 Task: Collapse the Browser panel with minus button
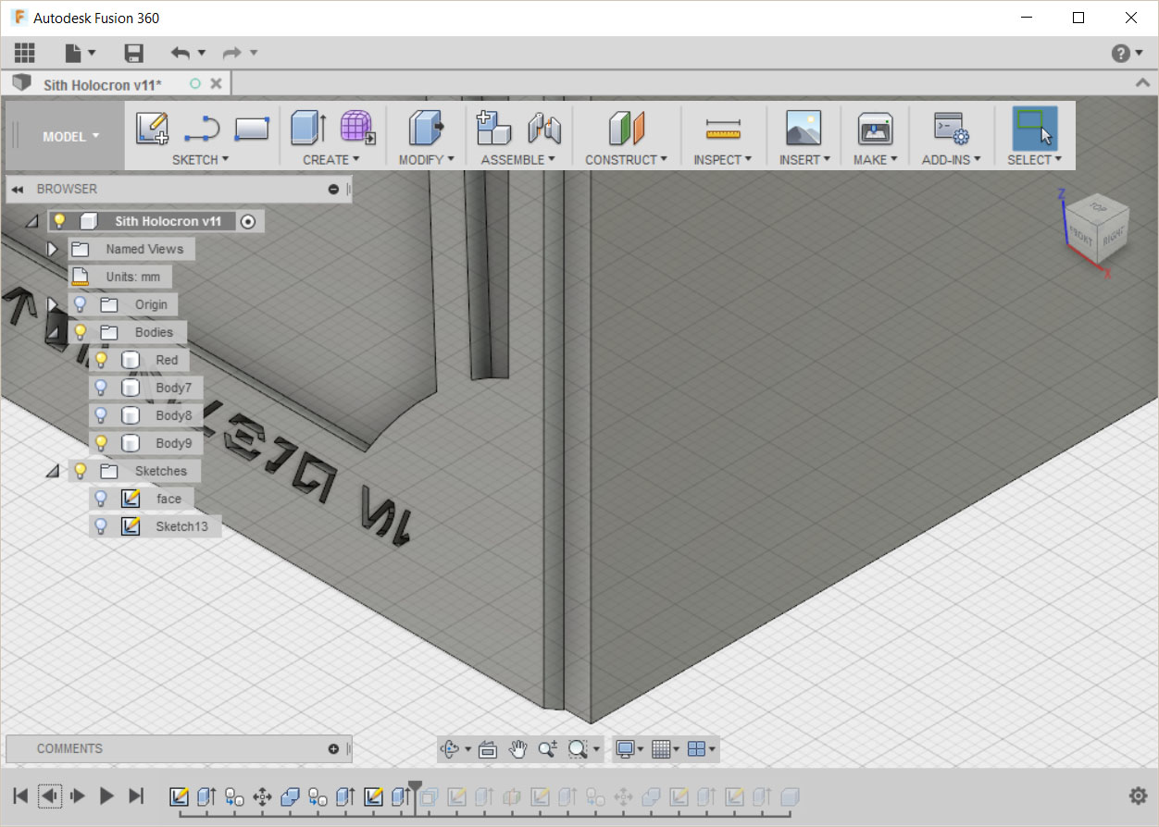(333, 189)
